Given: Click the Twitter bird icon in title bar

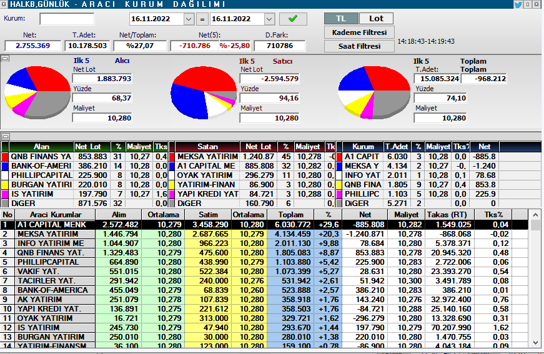Looking at the screenshot, I should (x=518, y=4).
